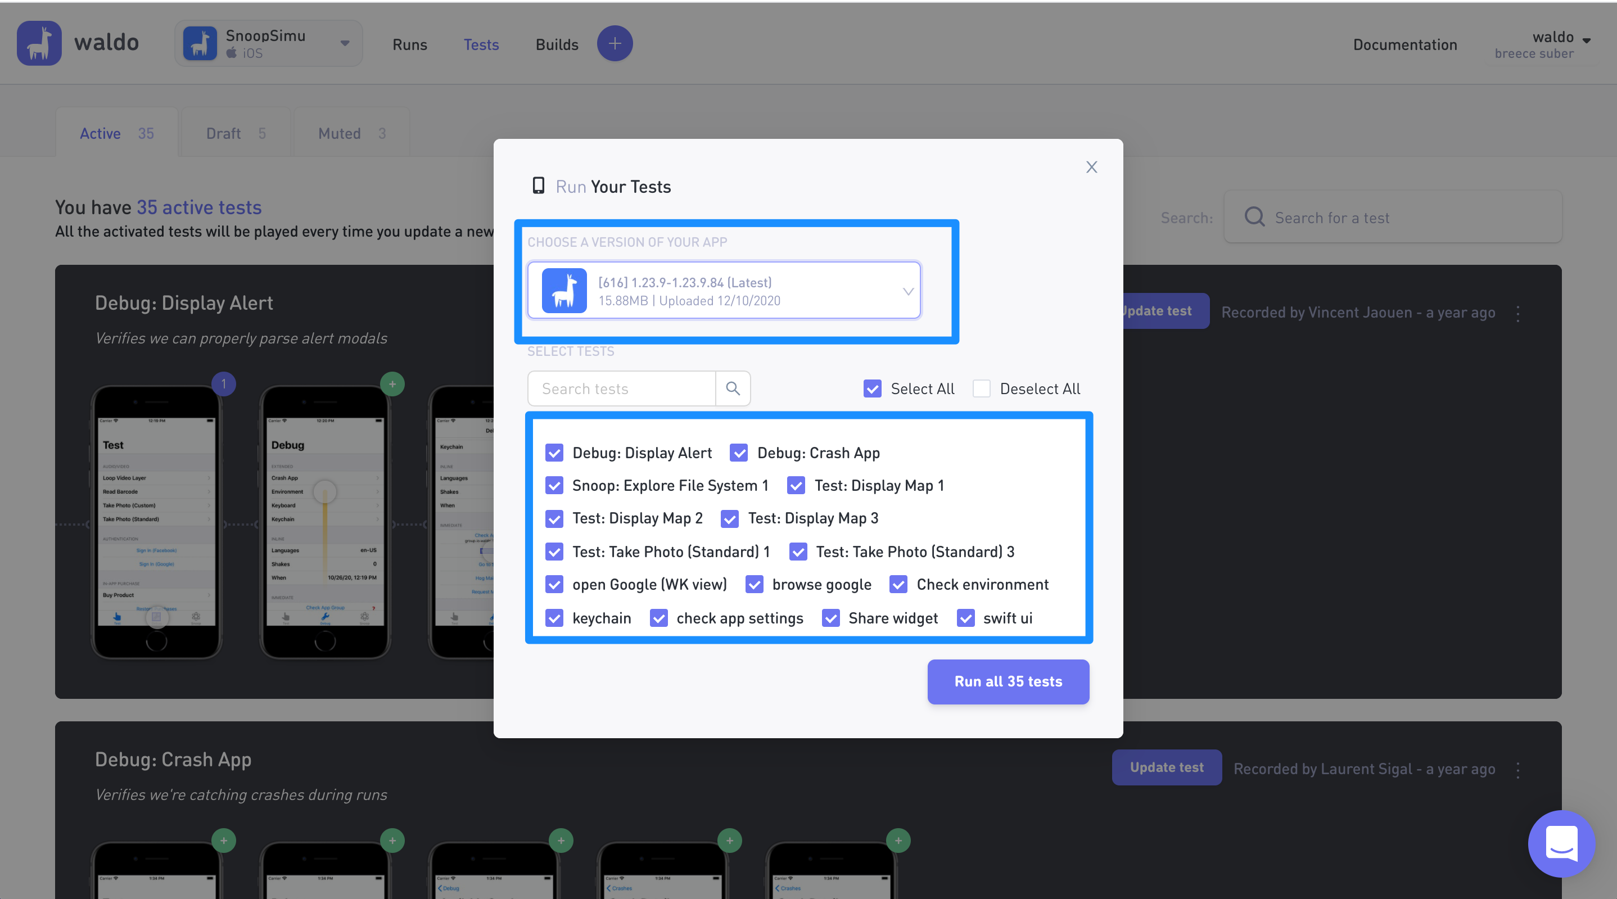
Task: Open the three-dot menu for Debug: Crash App
Action: (x=1518, y=770)
